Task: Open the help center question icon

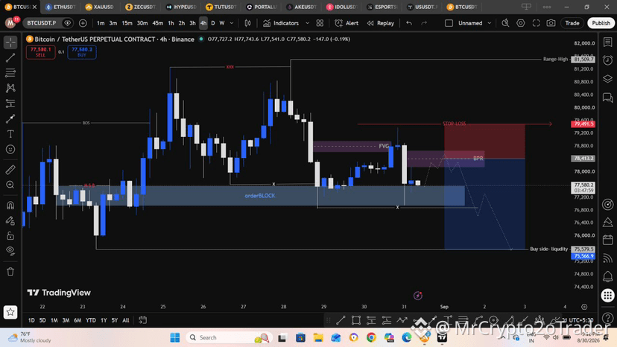Action: pos(608,317)
